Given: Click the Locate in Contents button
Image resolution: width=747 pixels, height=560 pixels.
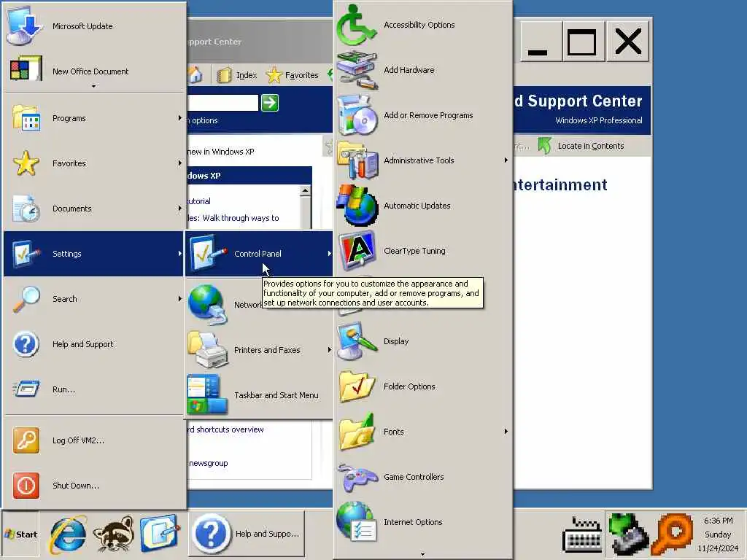Looking at the screenshot, I should [581, 146].
